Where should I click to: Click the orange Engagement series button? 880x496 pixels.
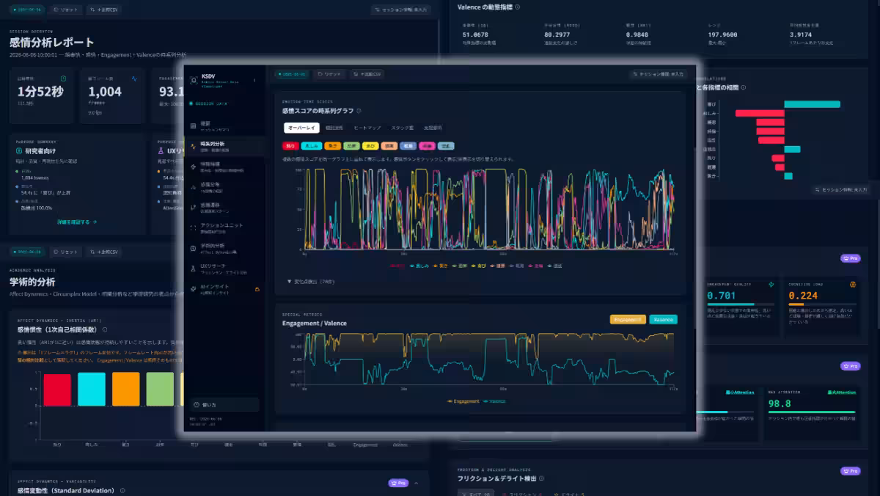[628, 319]
